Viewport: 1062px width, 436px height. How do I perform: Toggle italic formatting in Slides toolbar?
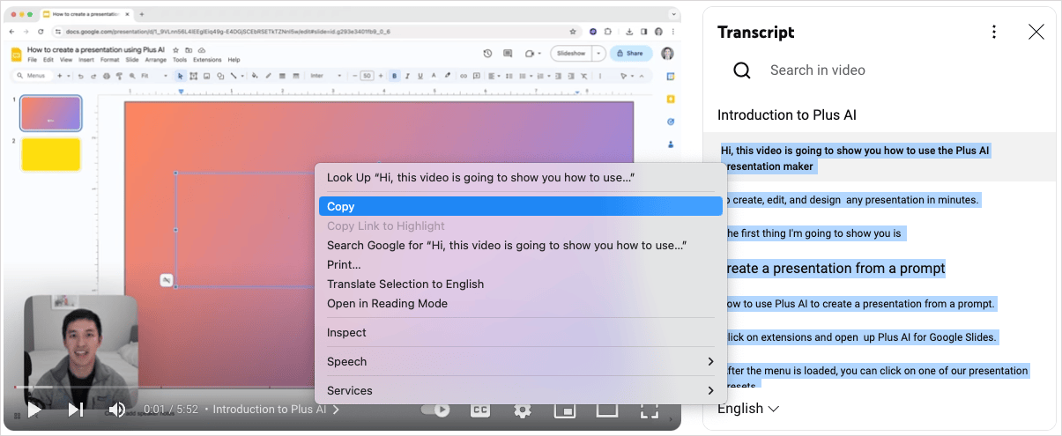[x=406, y=76]
